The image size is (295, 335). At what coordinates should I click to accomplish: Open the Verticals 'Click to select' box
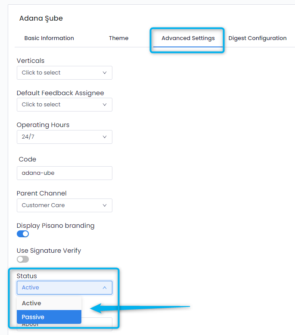(x=60, y=73)
